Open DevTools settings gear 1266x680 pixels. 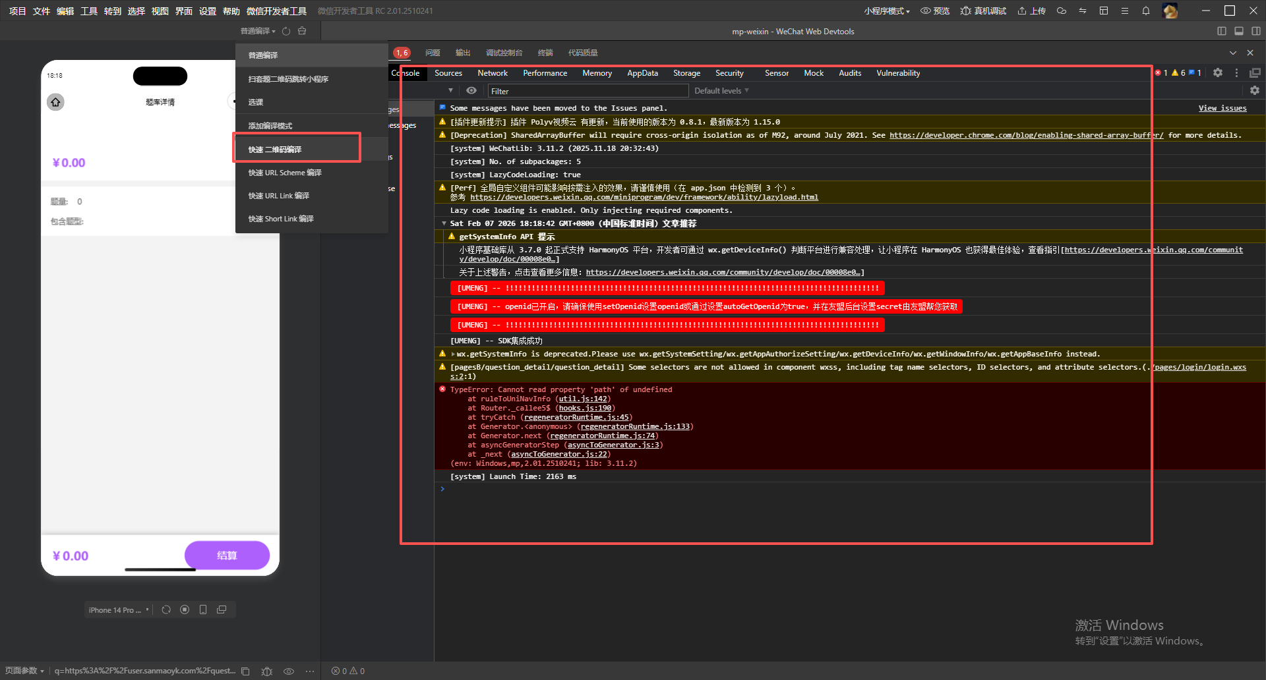tap(1218, 73)
